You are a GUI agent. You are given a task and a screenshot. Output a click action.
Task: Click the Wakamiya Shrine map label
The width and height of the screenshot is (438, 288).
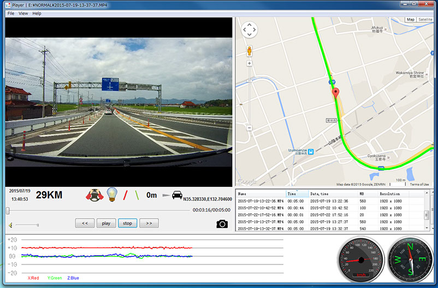pyautogui.click(x=410, y=74)
